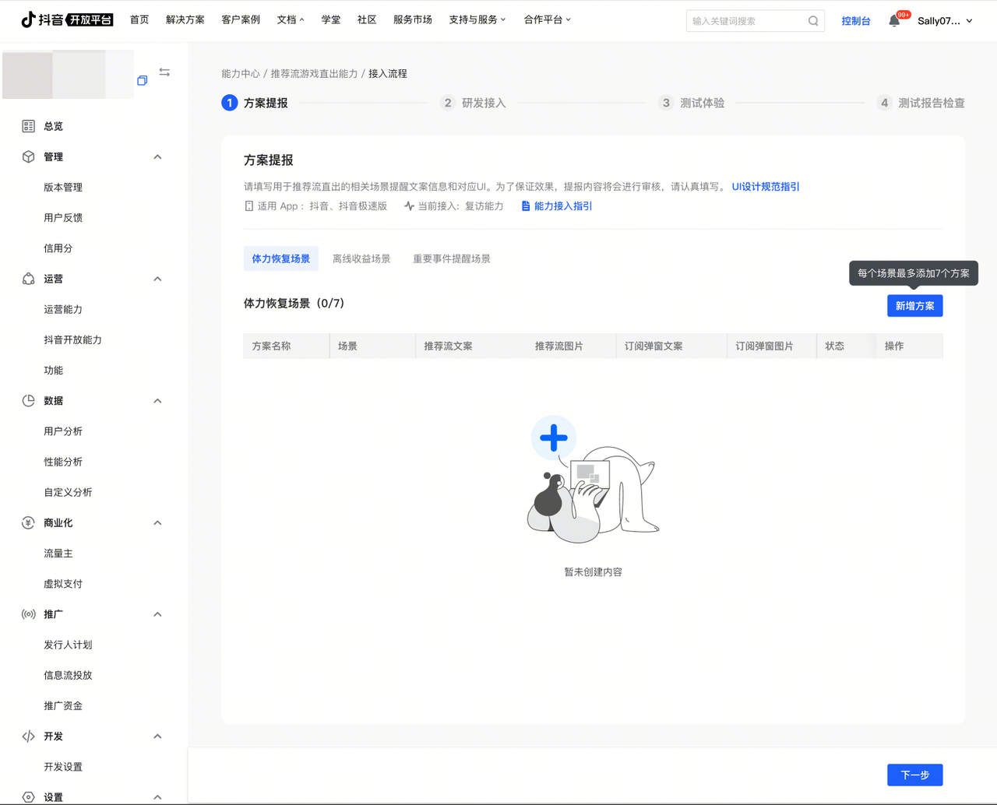Open the 支持与服务 dropdown menu

point(477,20)
